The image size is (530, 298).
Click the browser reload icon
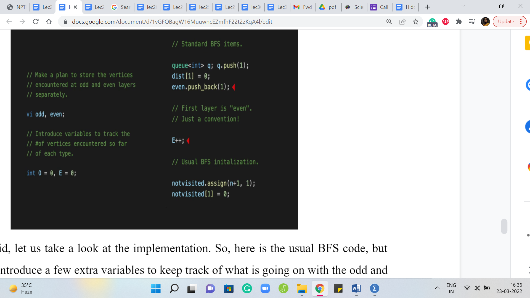point(36,22)
